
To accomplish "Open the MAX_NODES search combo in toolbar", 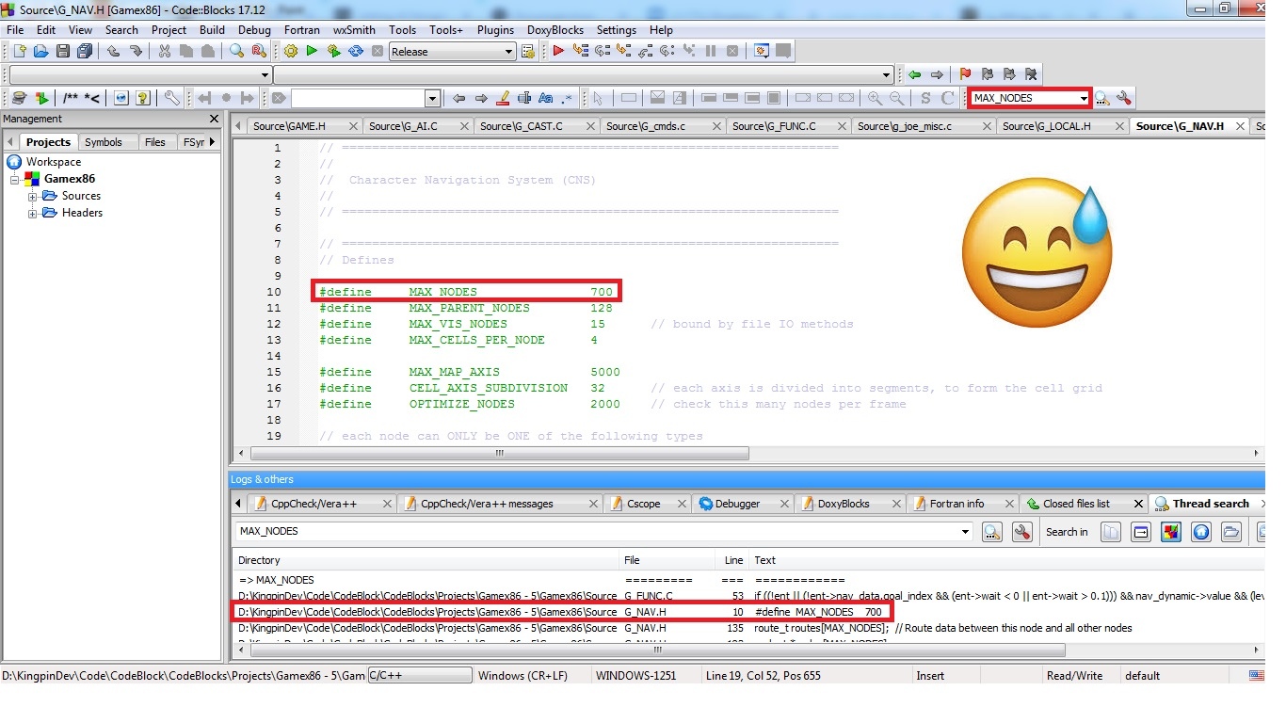I will [x=1084, y=98].
